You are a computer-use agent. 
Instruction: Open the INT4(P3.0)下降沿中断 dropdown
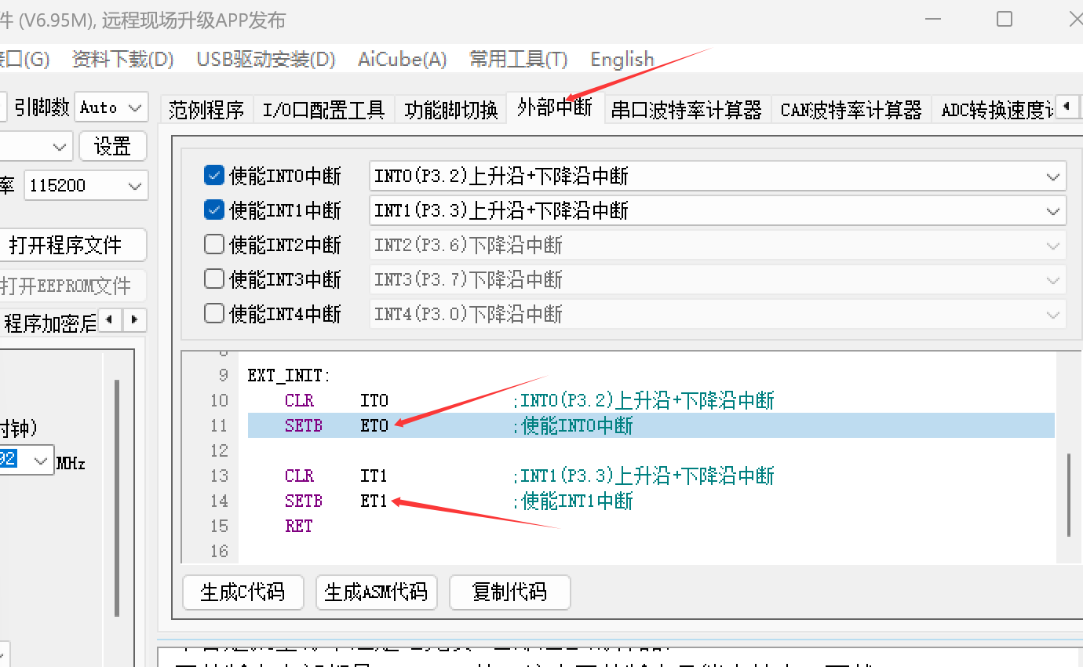coord(717,315)
